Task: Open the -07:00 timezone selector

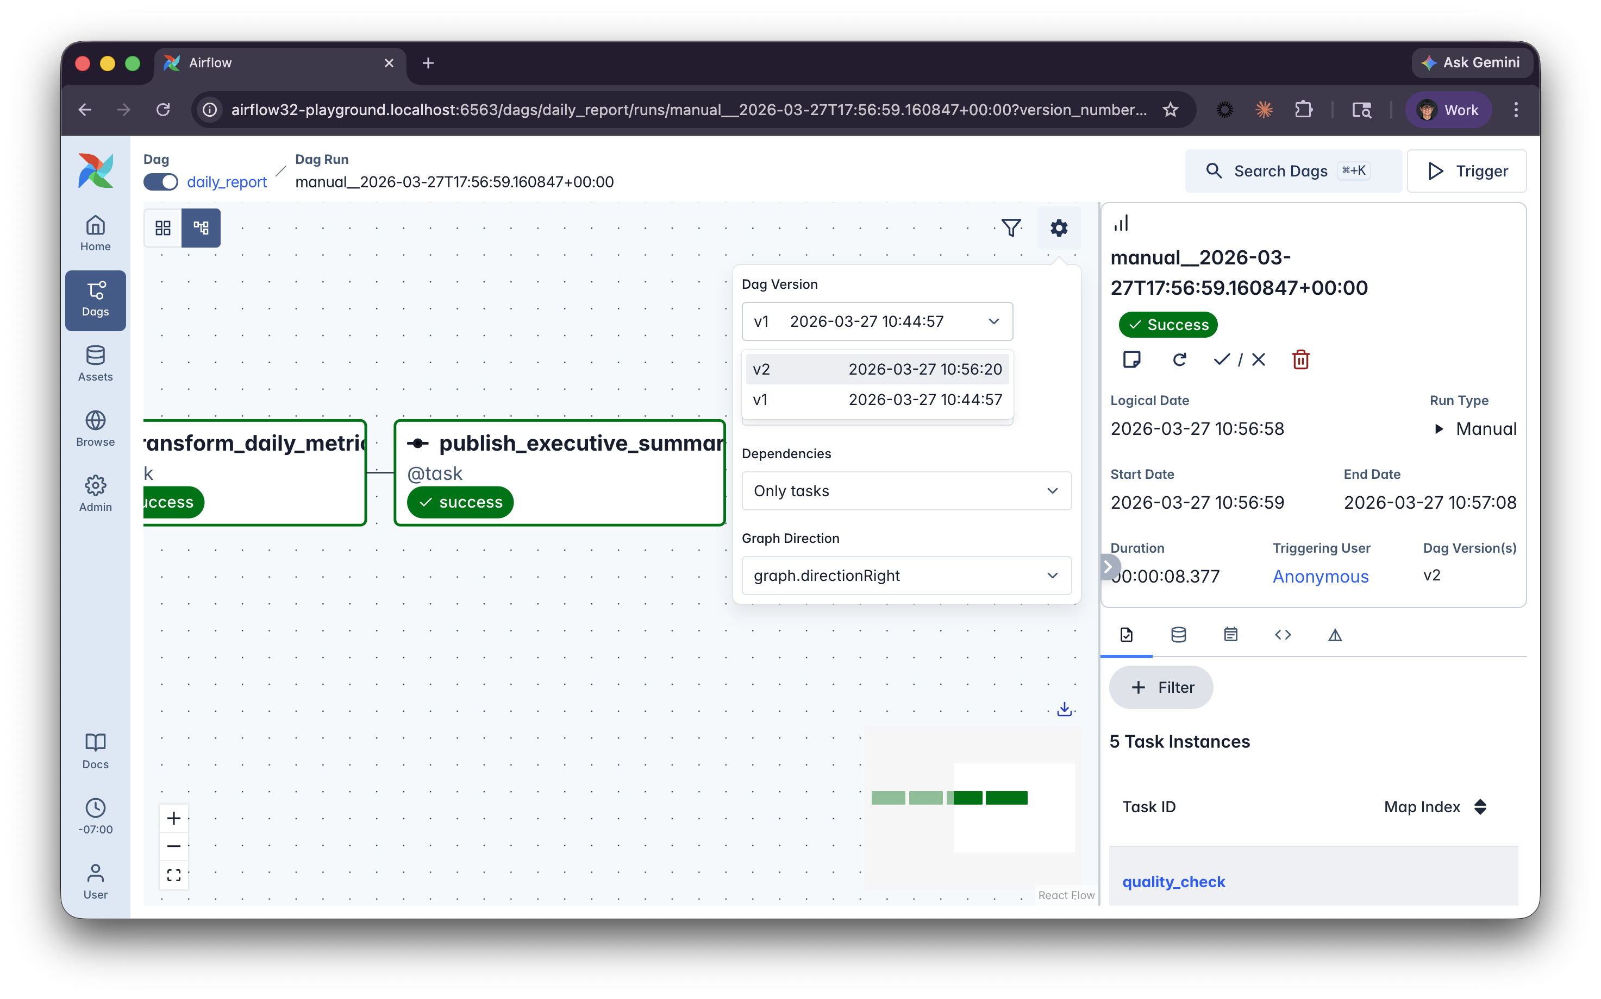Action: 95,817
